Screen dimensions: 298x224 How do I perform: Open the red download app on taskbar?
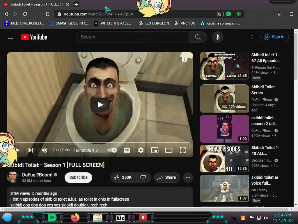143,217
